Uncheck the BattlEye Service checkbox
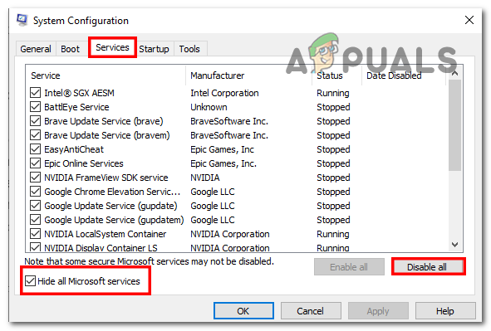This screenshot has width=491, height=331. tap(36, 107)
